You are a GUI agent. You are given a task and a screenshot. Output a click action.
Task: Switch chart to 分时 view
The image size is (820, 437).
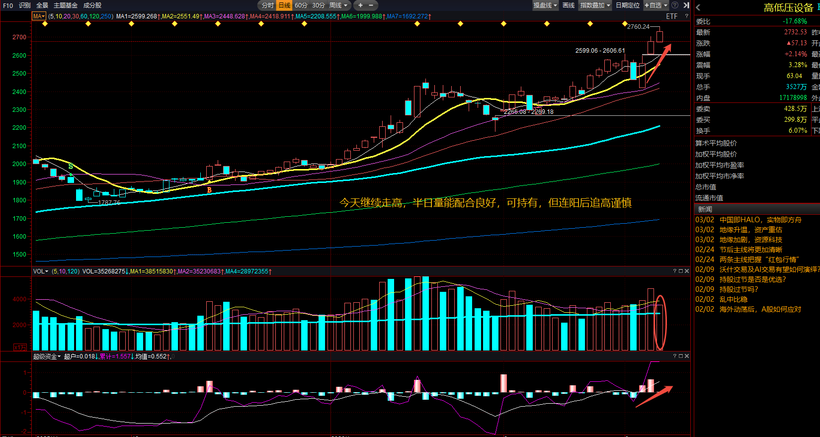pos(267,5)
